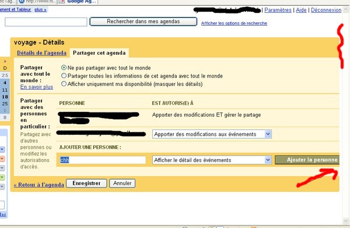Viewport: 350px width, 228px height.
Task: Open 'Afficher le détail des événements' dropdown
Action: pos(212,160)
